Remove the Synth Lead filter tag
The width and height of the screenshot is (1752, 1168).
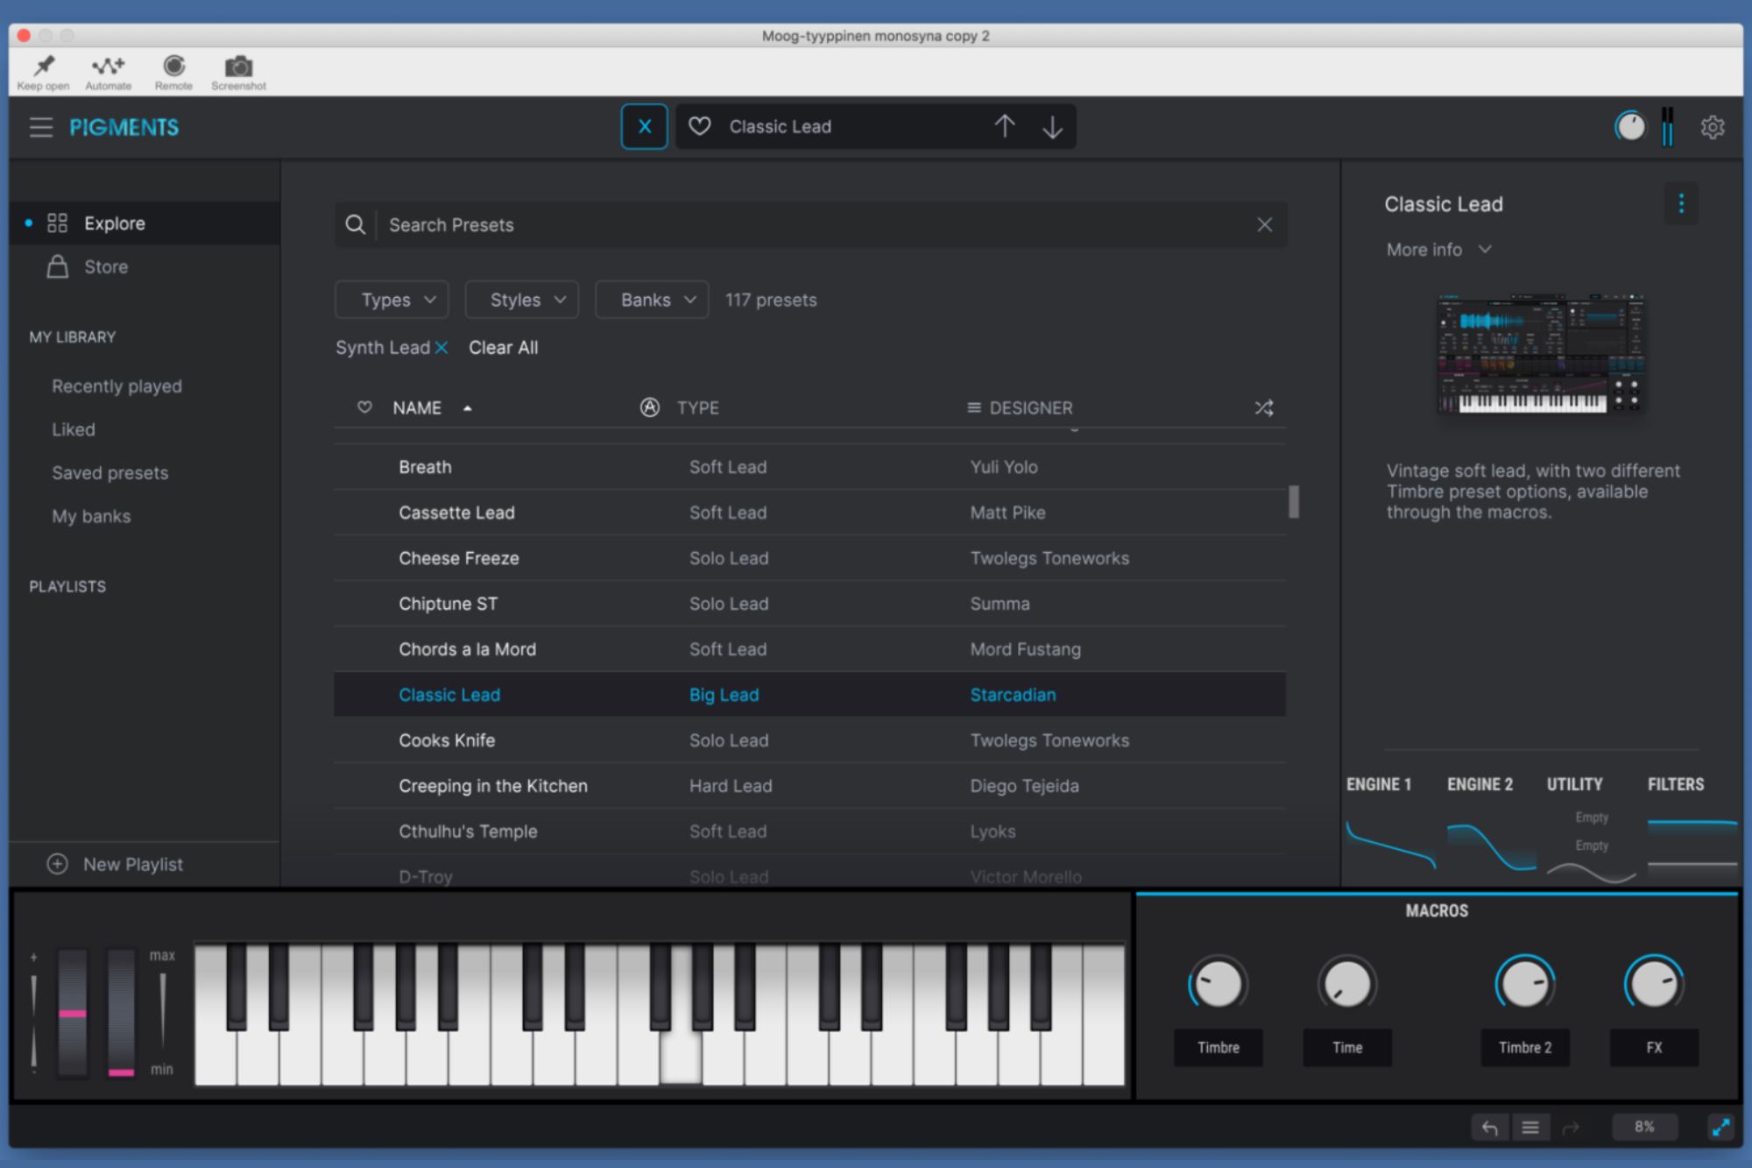click(442, 348)
